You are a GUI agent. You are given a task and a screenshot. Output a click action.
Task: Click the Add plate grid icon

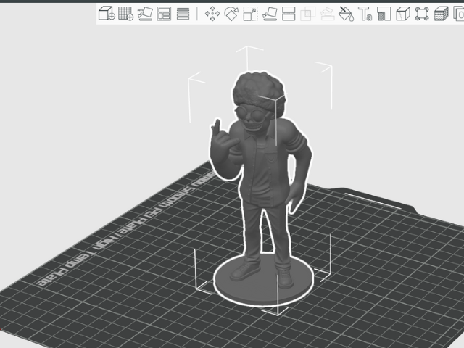click(x=125, y=13)
